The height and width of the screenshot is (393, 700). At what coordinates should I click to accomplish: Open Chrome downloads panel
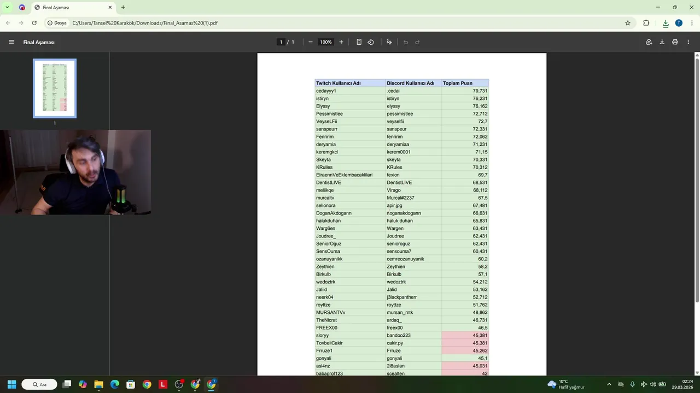(x=666, y=23)
